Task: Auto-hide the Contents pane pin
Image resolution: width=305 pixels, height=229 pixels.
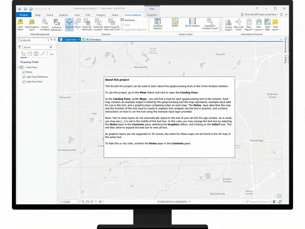Action: click(x=52, y=40)
